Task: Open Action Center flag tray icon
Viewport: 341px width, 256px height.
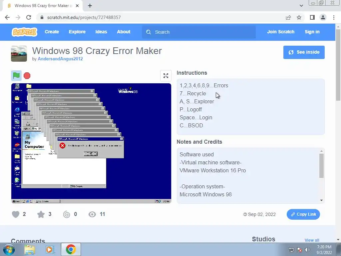Action: click(x=299, y=250)
